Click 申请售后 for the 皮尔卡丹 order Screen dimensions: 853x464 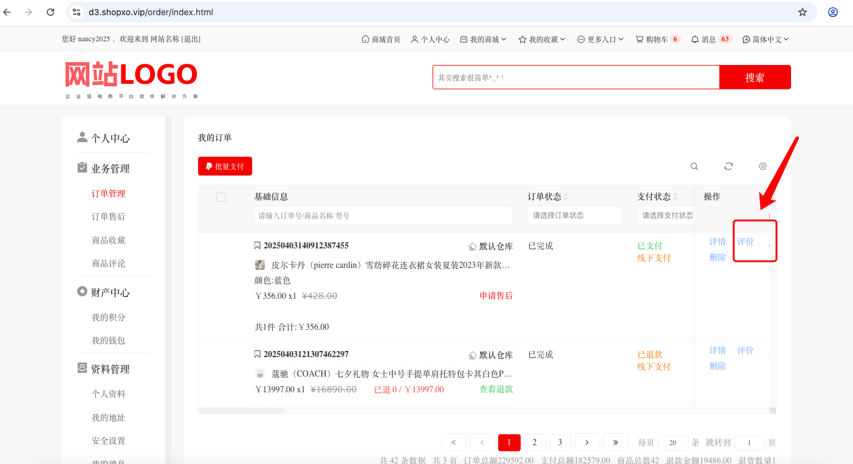496,296
